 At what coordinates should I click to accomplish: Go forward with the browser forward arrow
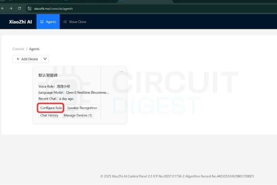[11, 9]
